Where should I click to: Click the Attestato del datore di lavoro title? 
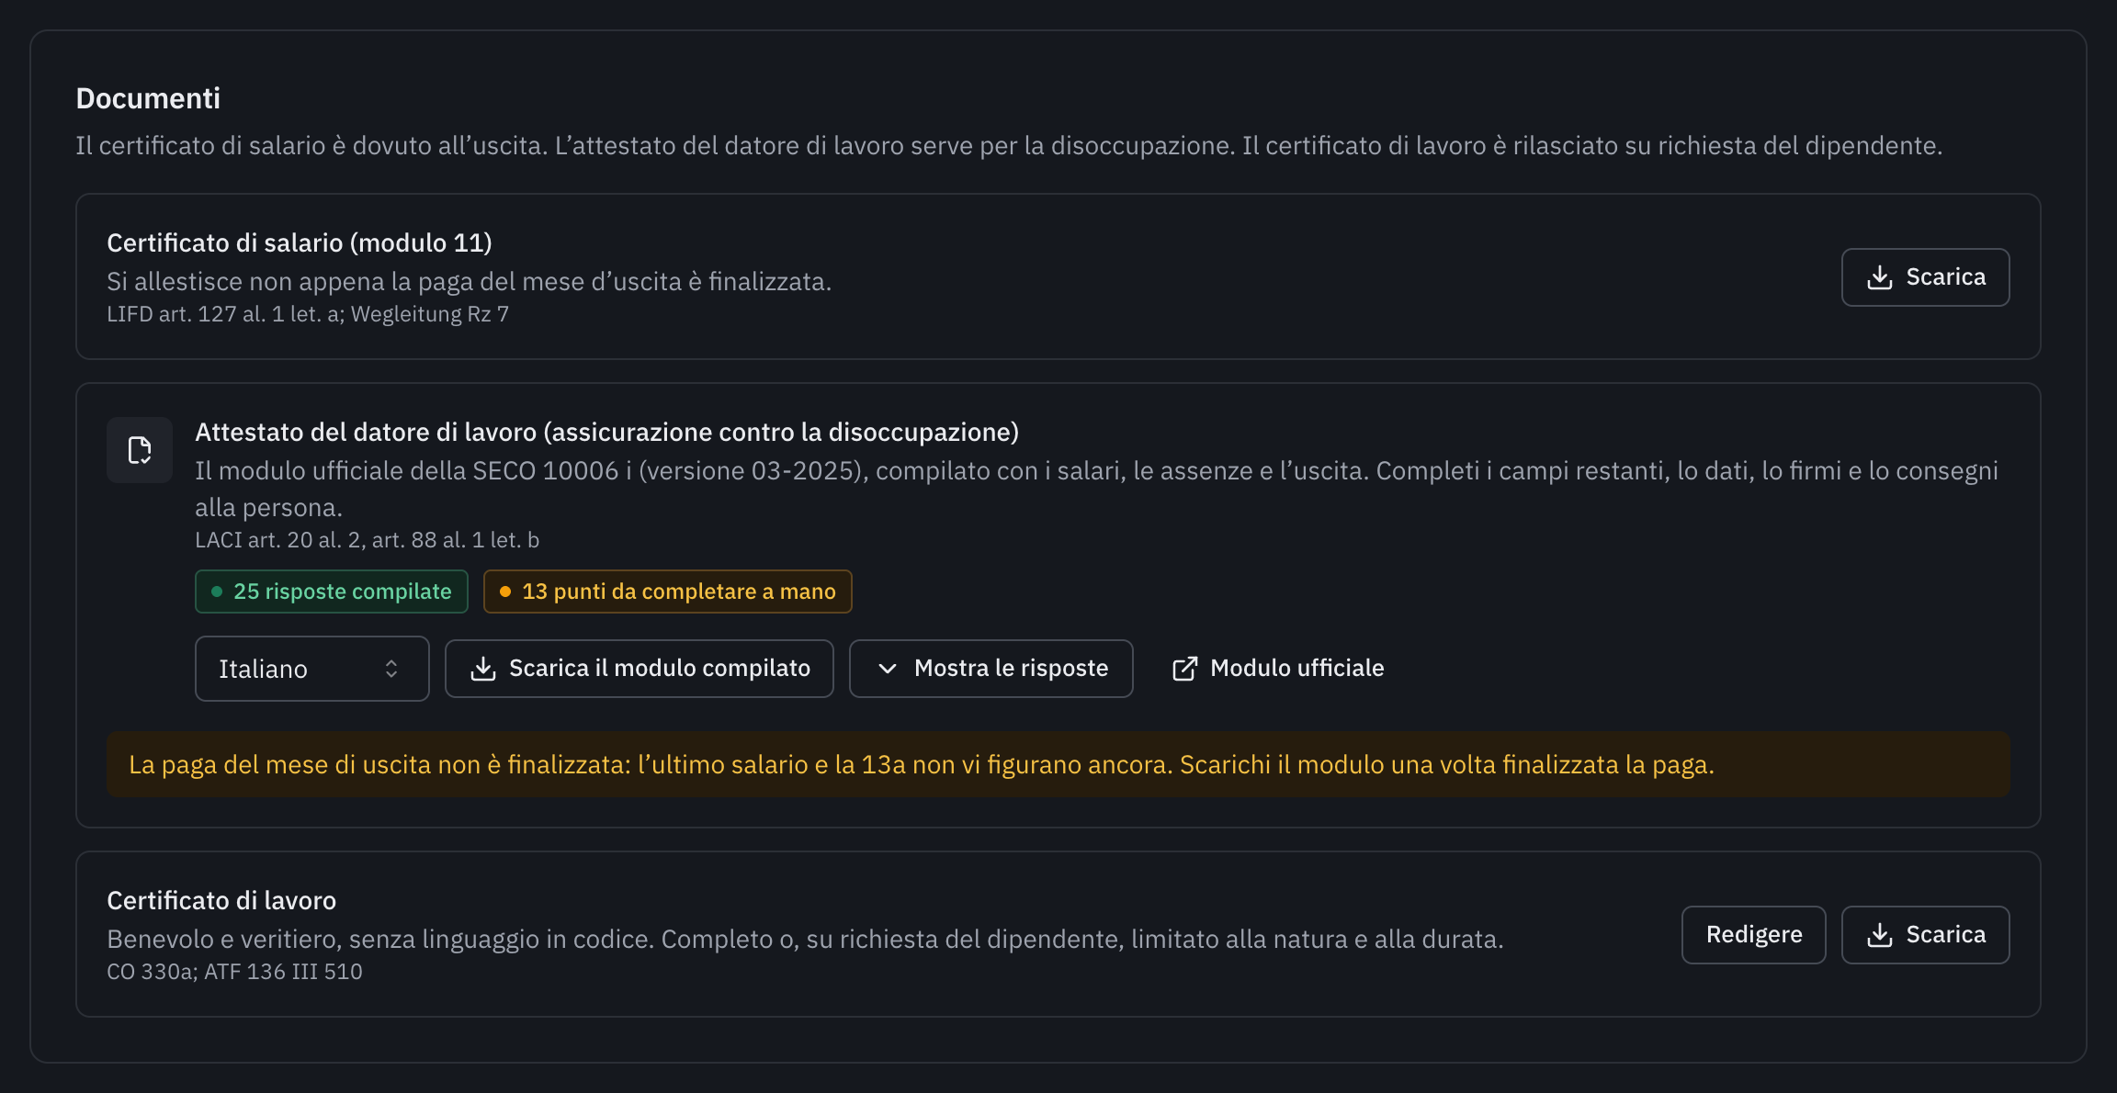click(606, 432)
